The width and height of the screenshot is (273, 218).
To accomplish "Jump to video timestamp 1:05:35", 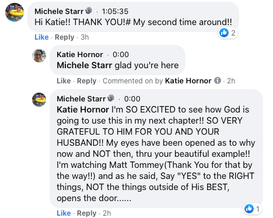I will (115, 12).
